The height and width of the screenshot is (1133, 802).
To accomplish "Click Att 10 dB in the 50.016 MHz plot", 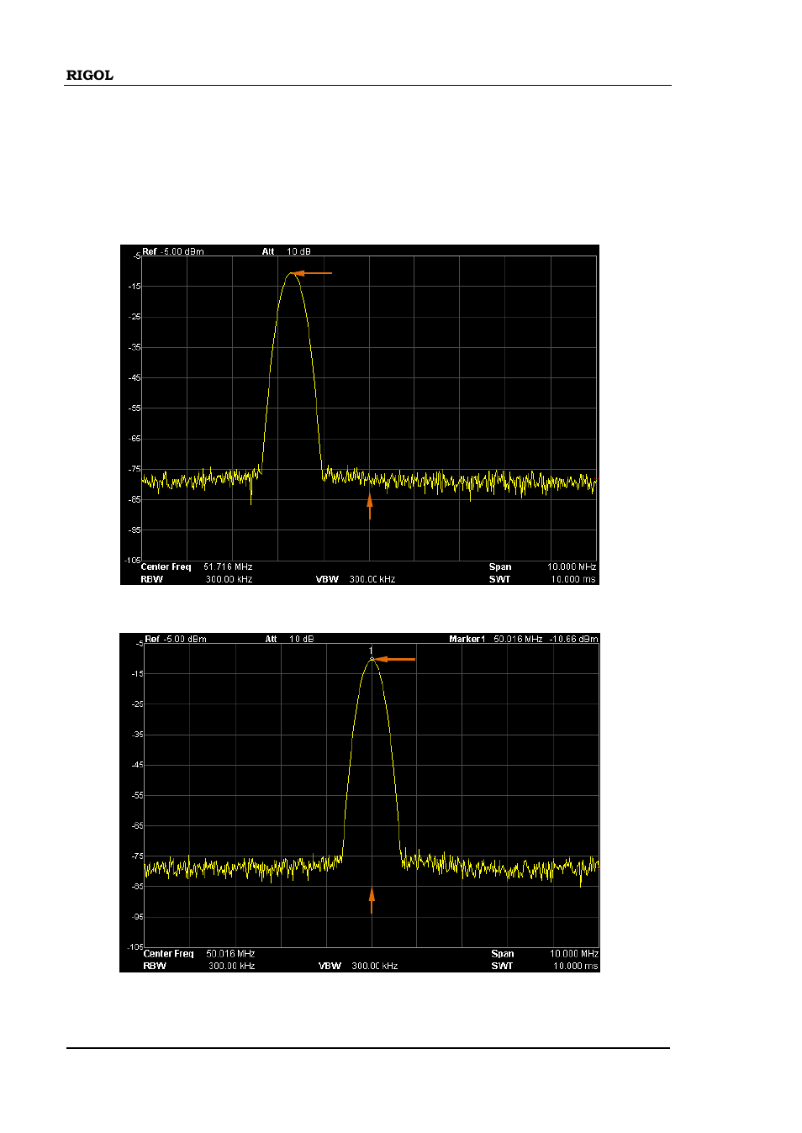I will click(x=289, y=640).
